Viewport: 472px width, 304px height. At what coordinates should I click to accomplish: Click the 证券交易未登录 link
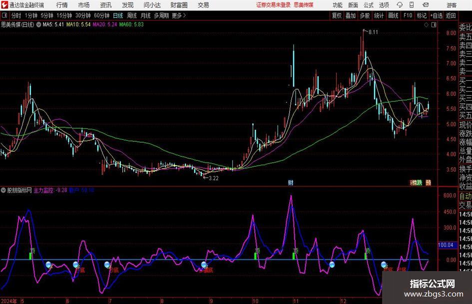[273, 5]
